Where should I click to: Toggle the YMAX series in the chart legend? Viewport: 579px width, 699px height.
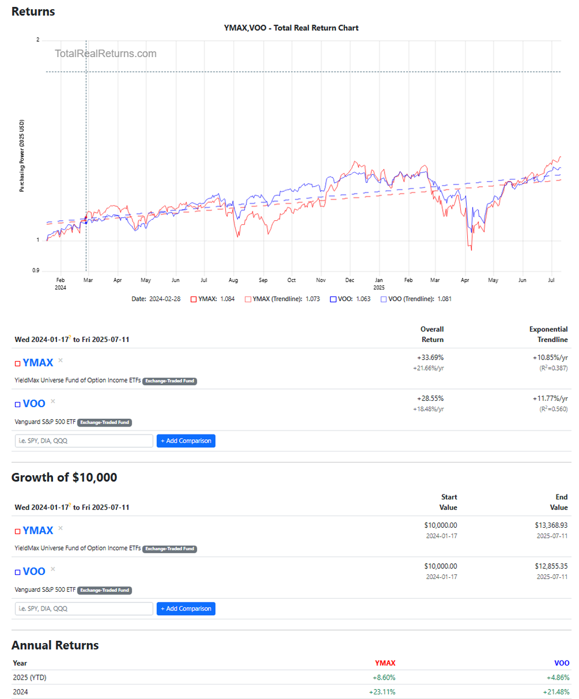coord(212,299)
